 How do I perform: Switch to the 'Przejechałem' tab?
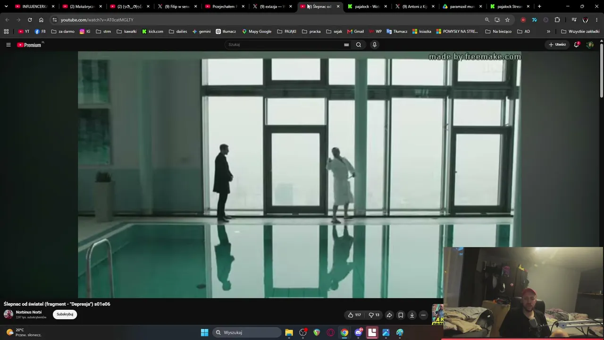click(225, 7)
